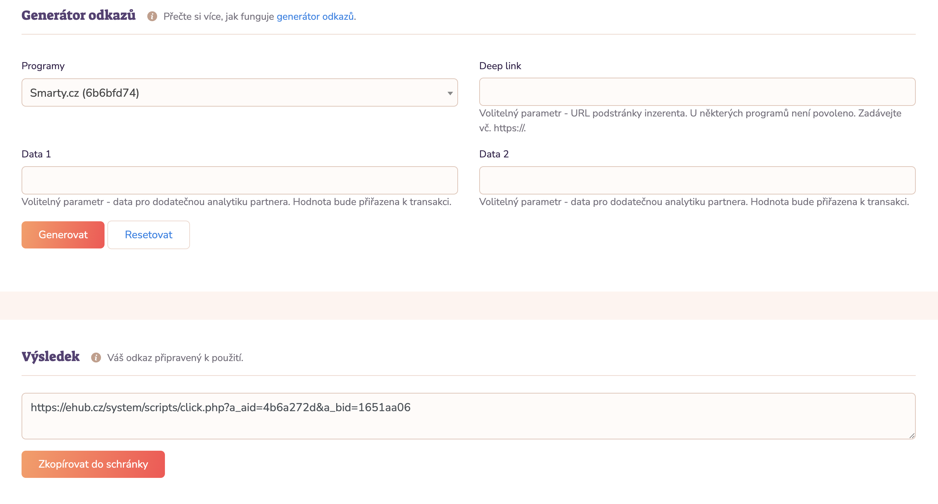
Task: Click info icon beside Generátor odkazů heading
Action: (152, 16)
